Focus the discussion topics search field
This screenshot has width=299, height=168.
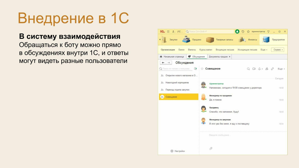[x=175, y=69]
